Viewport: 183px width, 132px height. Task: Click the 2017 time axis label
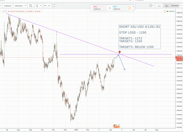76,130
